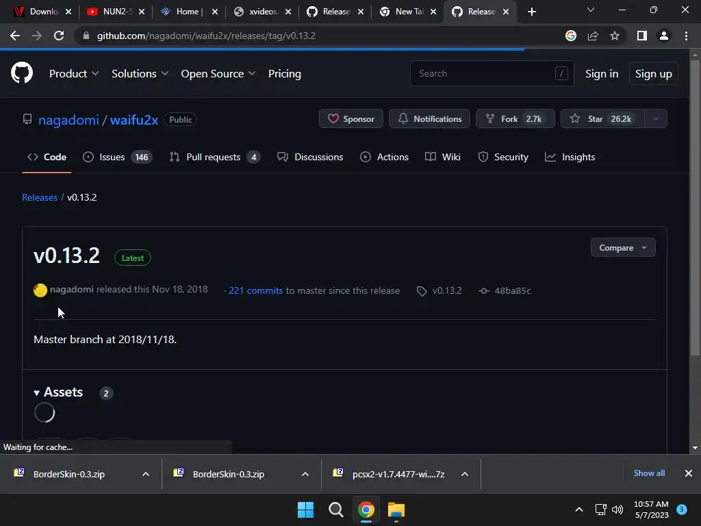
Task: Open browser side panel icon
Action: pos(642,36)
